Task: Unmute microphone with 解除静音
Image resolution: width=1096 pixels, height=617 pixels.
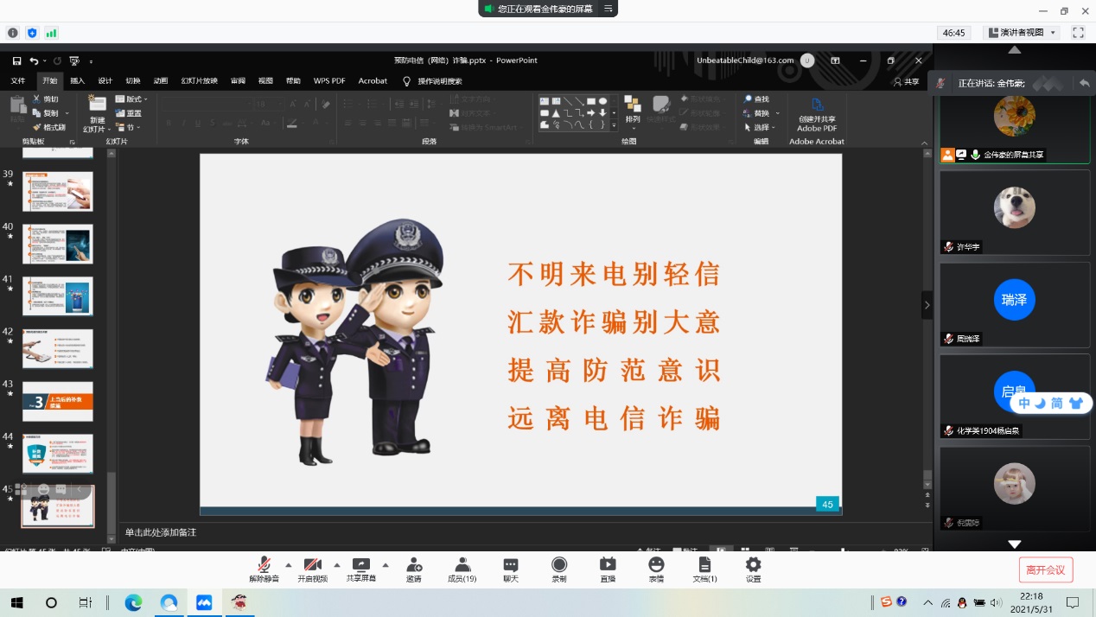Action: pyautogui.click(x=264, y=569)
